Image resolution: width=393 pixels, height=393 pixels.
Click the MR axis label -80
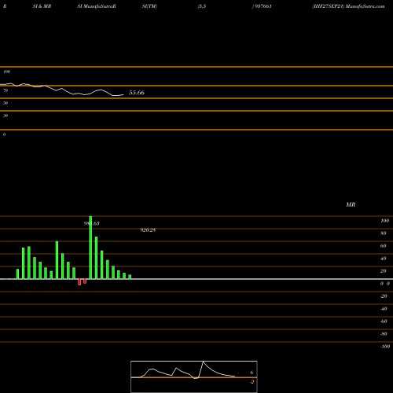pos(384,334)
